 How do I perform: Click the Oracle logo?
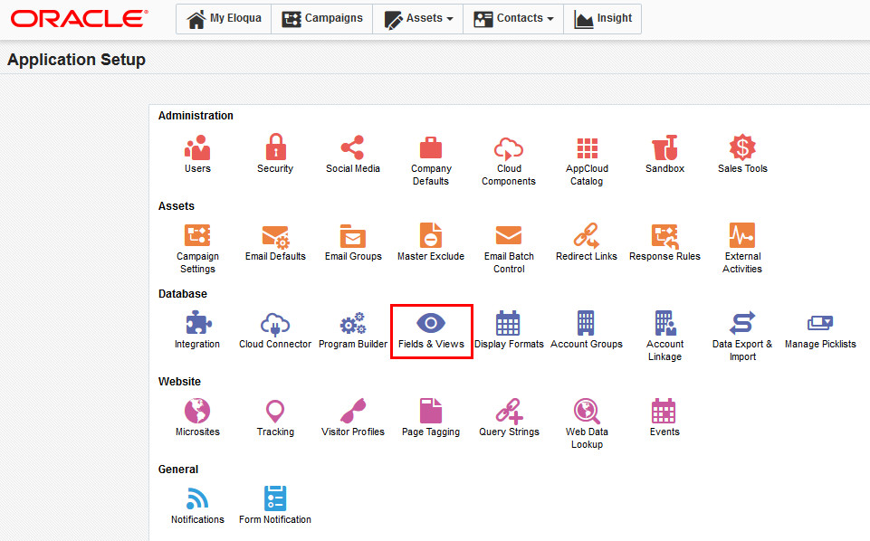[79, 19]
